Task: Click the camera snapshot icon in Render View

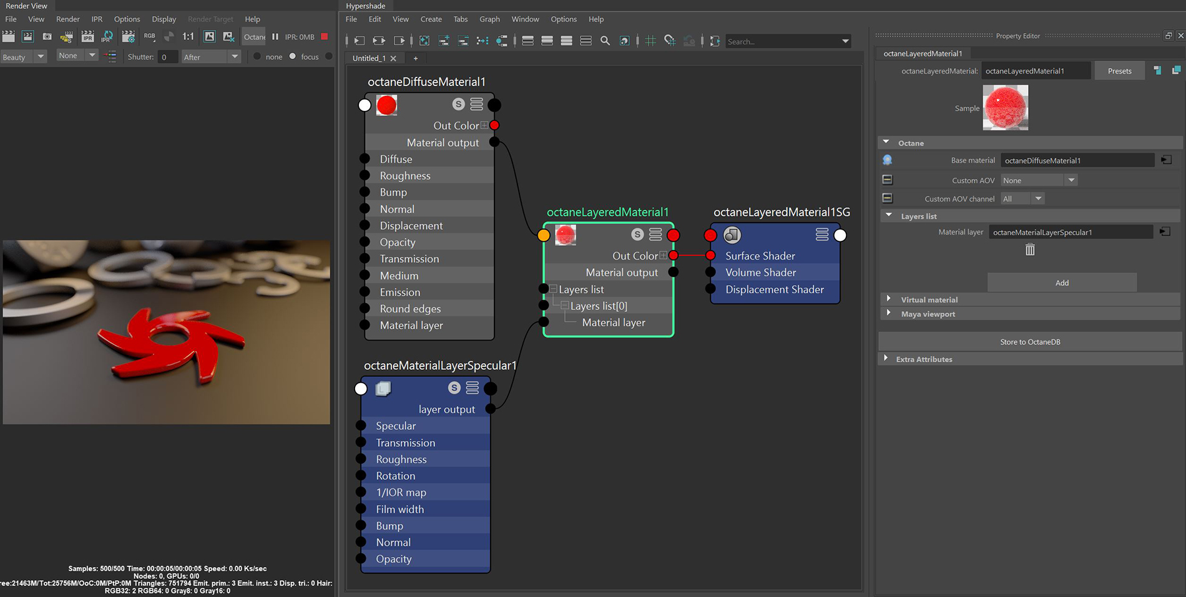Action: (x=47, y=37)
